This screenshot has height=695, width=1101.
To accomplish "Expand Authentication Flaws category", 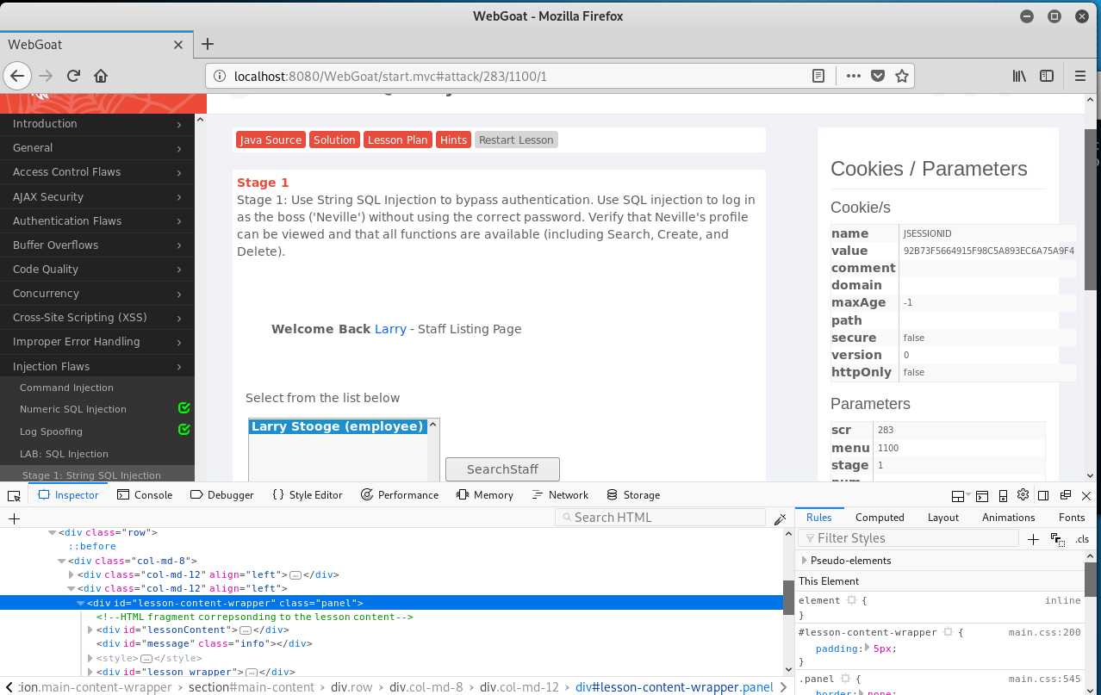I will pos(97,221).
